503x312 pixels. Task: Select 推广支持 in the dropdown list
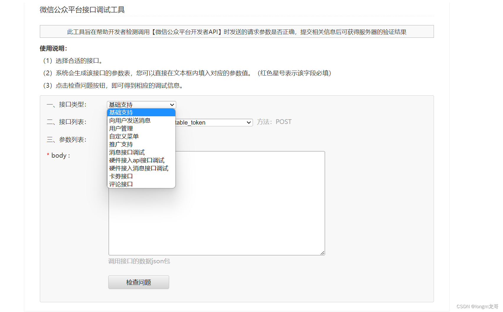(141, 144)
